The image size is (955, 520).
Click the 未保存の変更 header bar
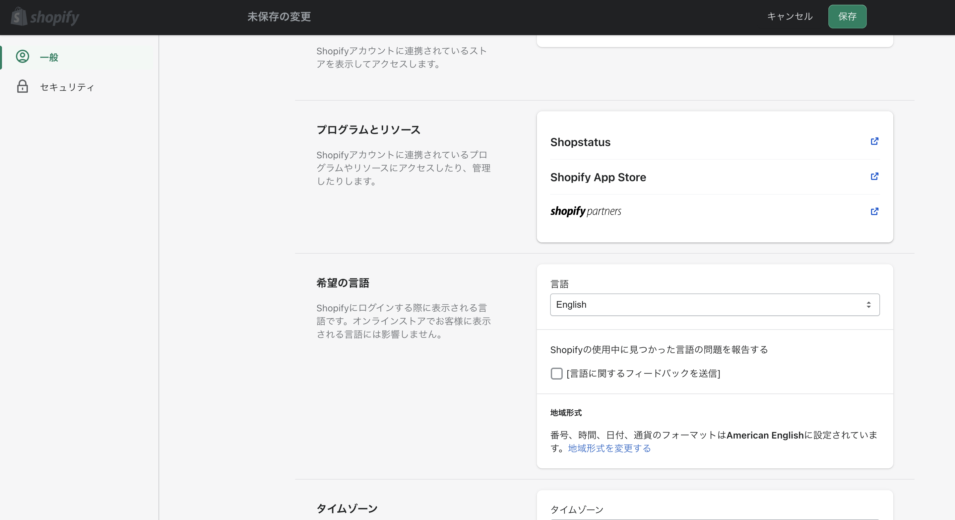(279, 17)
